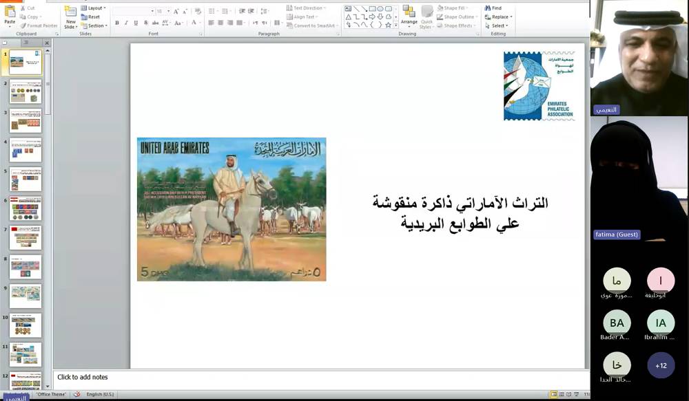Click the Normal view button in status bar

(554, 394)
